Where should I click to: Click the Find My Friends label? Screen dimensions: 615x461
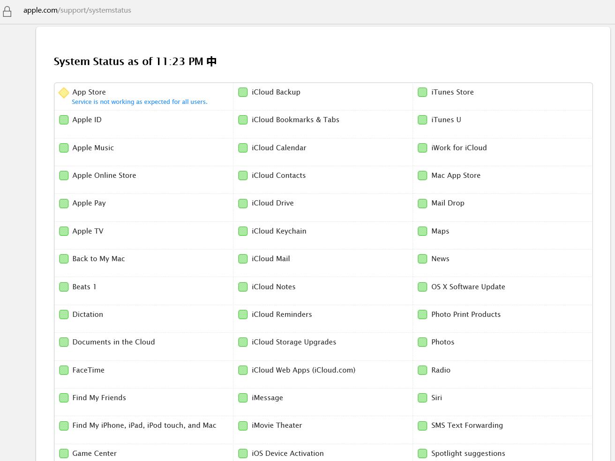(99, 398)
